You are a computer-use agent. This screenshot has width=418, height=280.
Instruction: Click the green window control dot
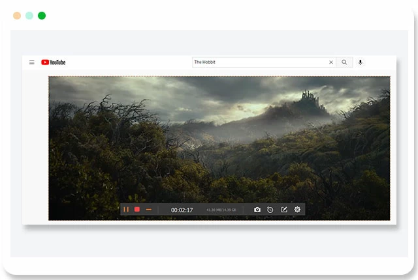pyautogui.click(x=42, y=16)
